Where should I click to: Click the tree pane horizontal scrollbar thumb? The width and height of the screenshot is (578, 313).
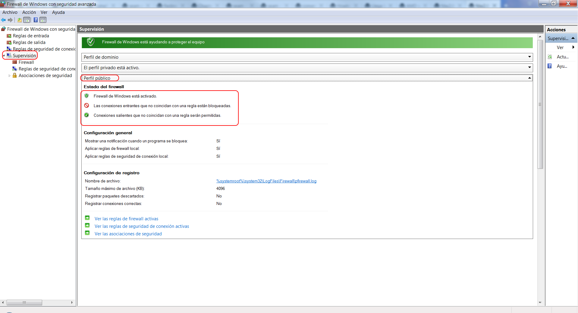point(24,302)
